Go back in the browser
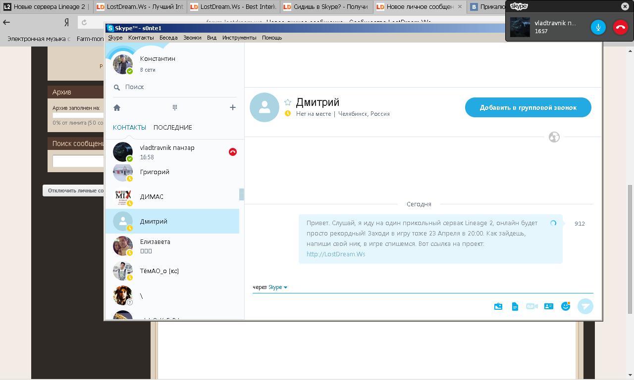 (6, 22)
